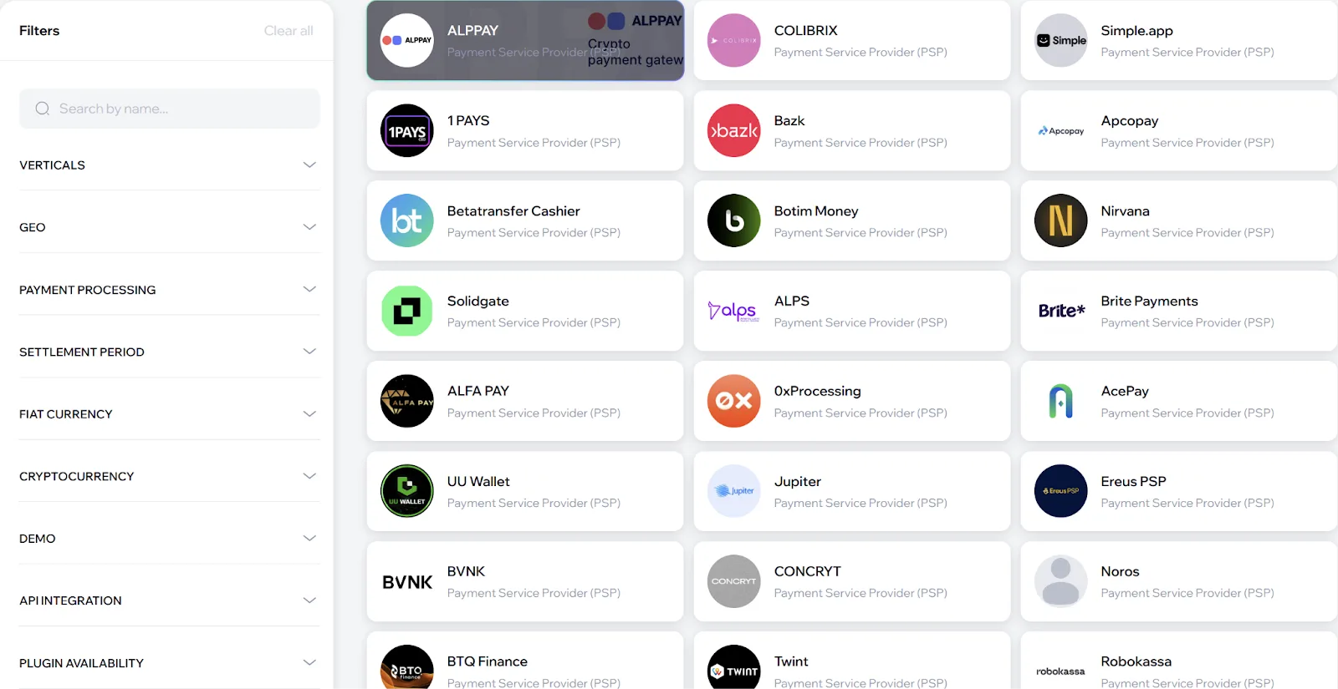The image size is (1338, 689).
Task: Expand the GEO filter chevron
Action: (x=309, y=227)
